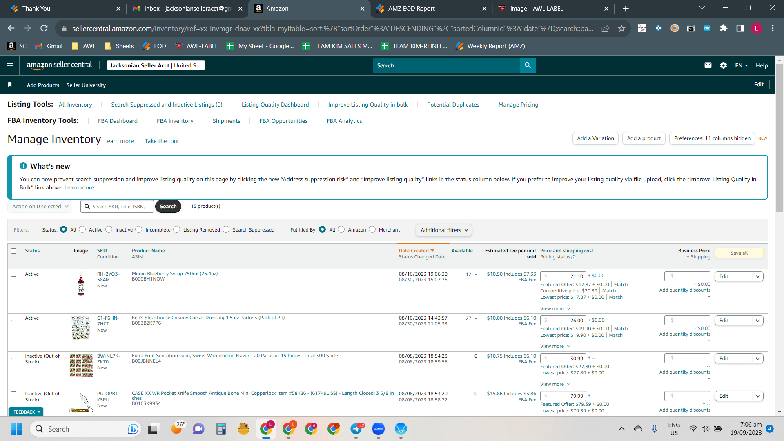The image size is (784, 441).
Task: Click the Add a Variation button
Action: pyautogui.click(x=595, y=138)
